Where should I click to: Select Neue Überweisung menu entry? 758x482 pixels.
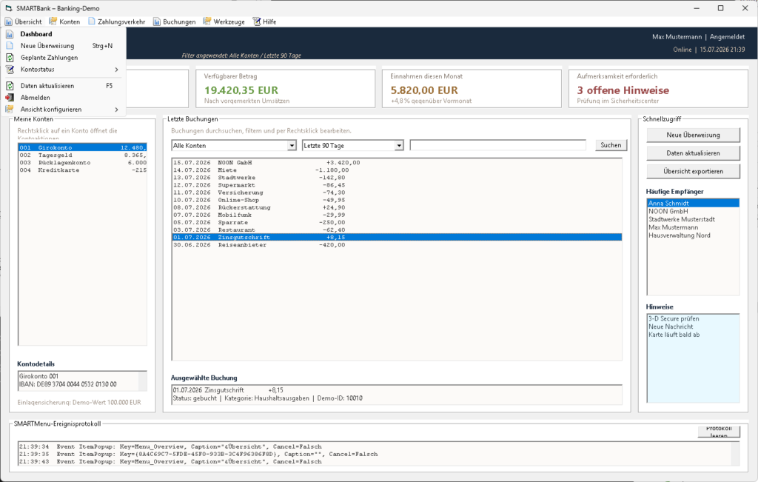click(63, 46)
